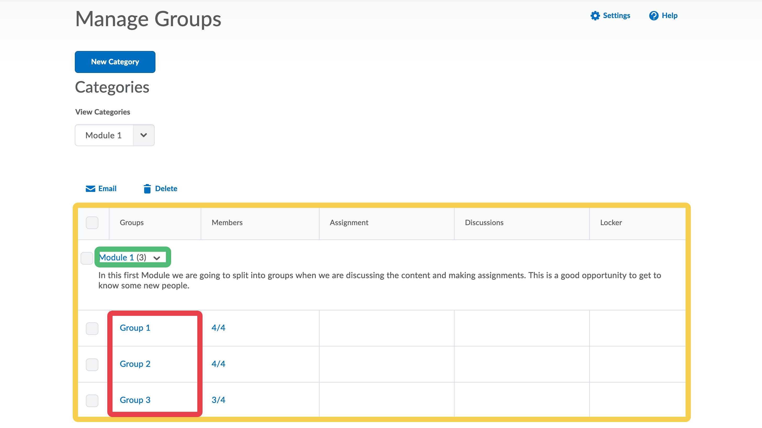Tick the Group 3 row checkbox
The image size is (762, 428).
[x=92, y=401]
